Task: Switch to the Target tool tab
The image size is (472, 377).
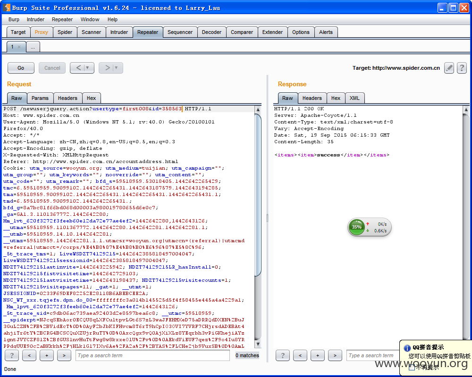Action: click(18, 32)
